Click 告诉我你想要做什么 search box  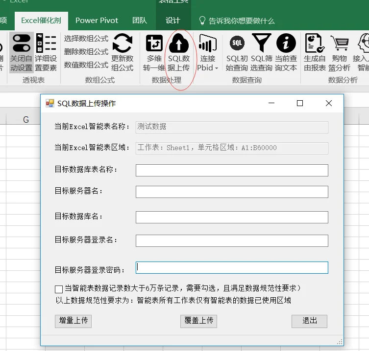[237, 21]
